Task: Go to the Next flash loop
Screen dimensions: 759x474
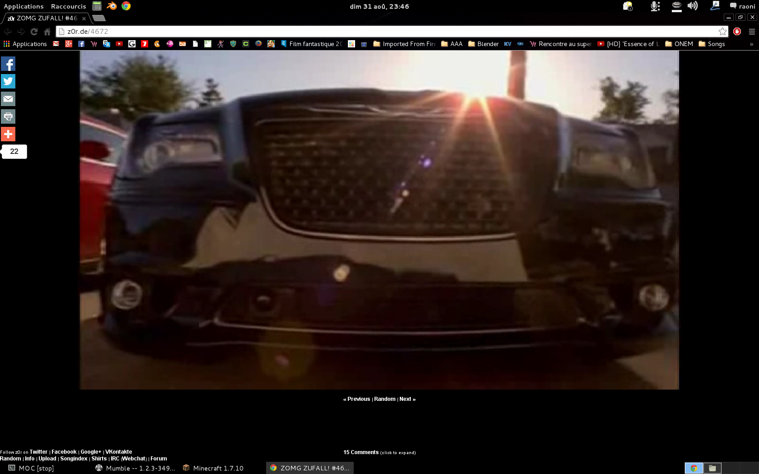Action: tap(408, 399)
